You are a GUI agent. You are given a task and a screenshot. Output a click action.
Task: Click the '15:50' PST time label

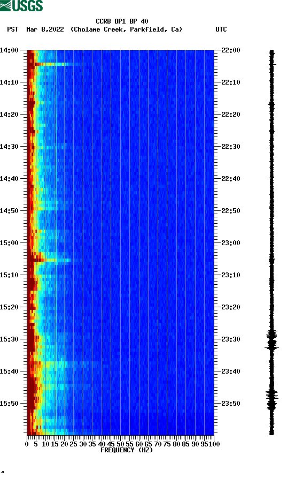coord(9,403)
